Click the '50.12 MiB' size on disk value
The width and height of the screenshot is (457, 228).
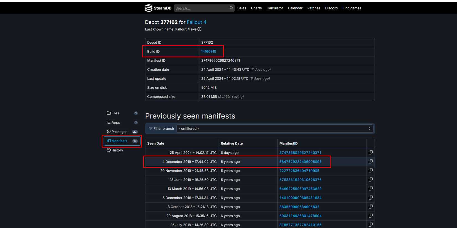click(x=209, y=88)
